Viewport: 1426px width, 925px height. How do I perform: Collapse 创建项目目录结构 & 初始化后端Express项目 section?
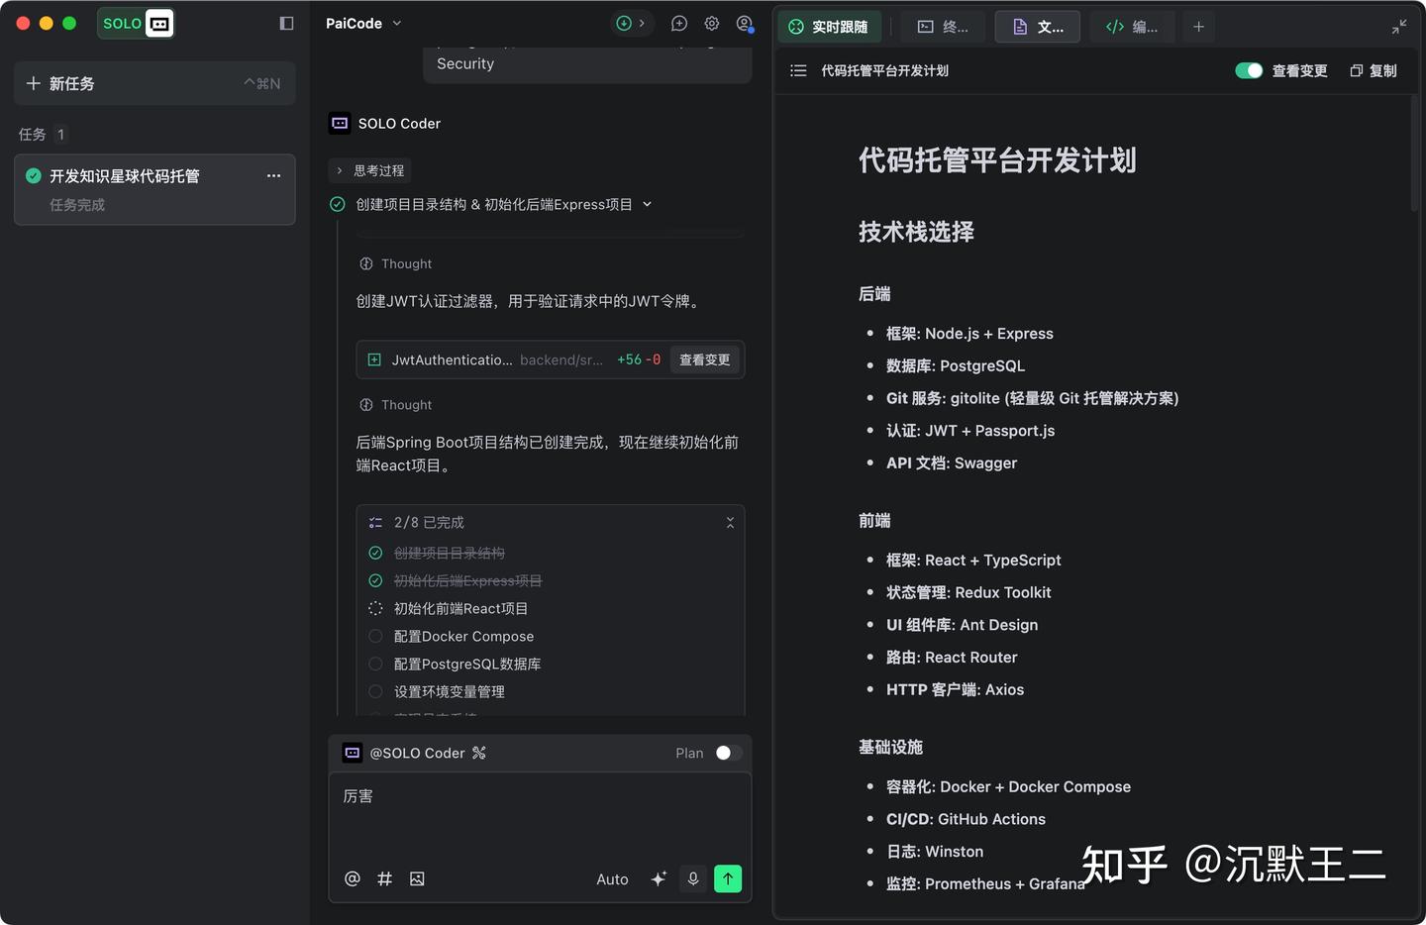pyautogui.click(x=647, y=204)
